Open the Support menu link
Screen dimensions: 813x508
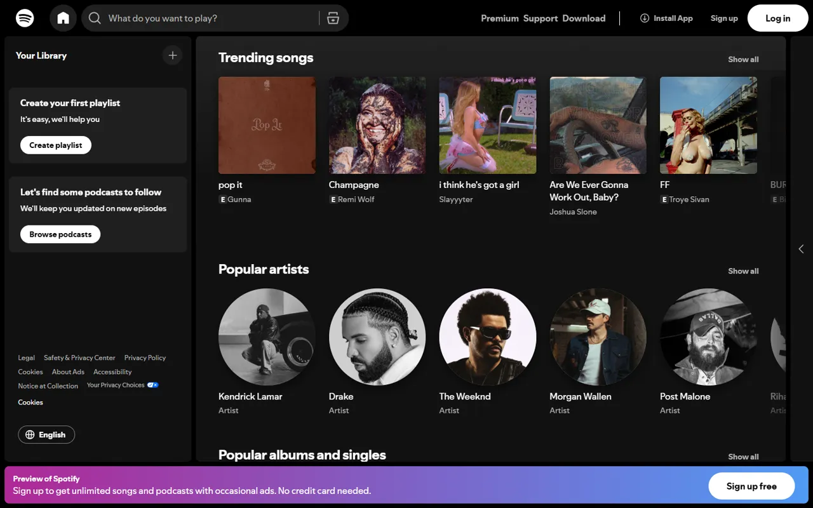point(541,18)
